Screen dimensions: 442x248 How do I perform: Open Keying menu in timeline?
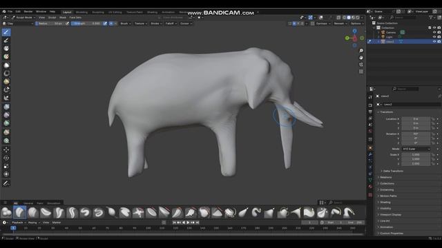(34, 223)
